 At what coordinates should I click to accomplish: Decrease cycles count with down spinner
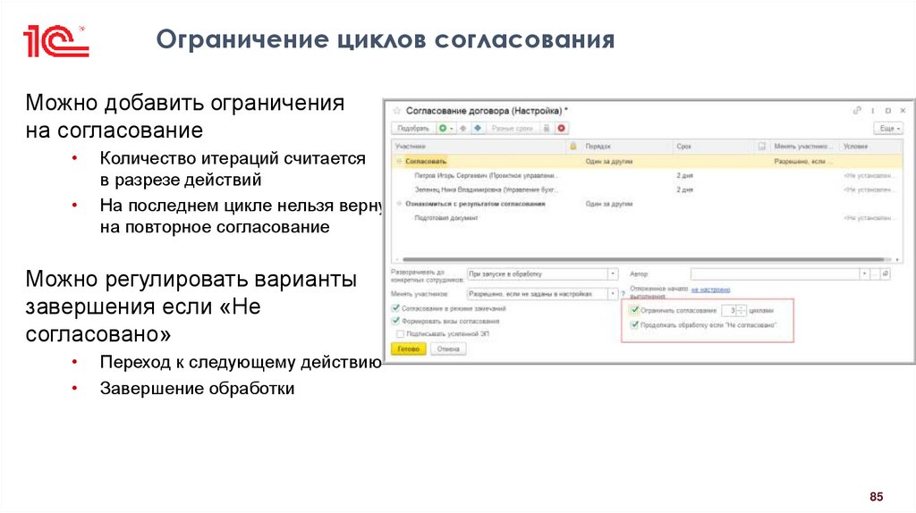(742, 314)
